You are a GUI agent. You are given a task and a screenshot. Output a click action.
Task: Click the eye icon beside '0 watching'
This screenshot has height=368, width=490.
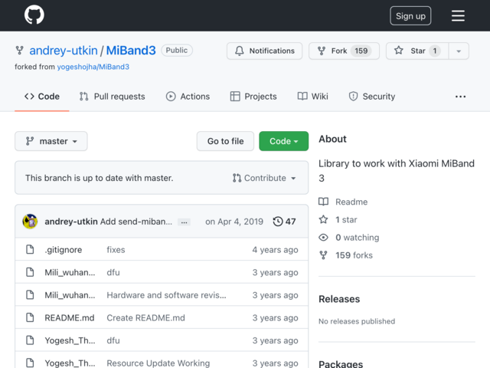click(323, 238)
